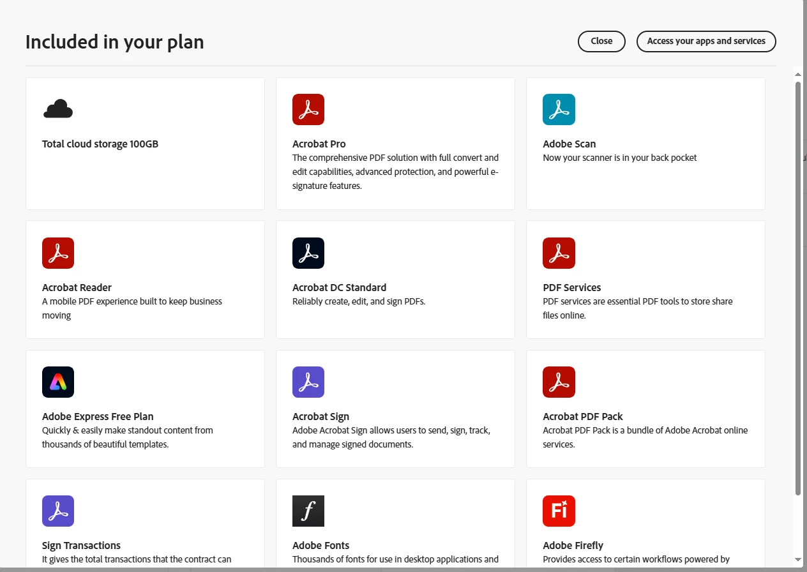
Task: Click the Adobe Firefly title
Action: (573, 546)
